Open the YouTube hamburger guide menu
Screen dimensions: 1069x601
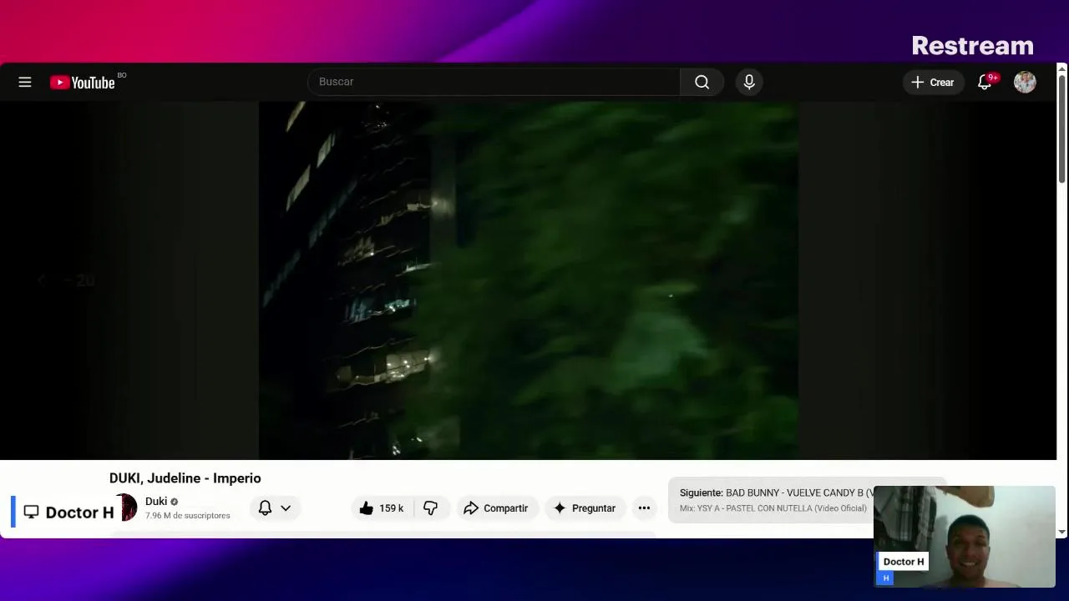(25, 82)
